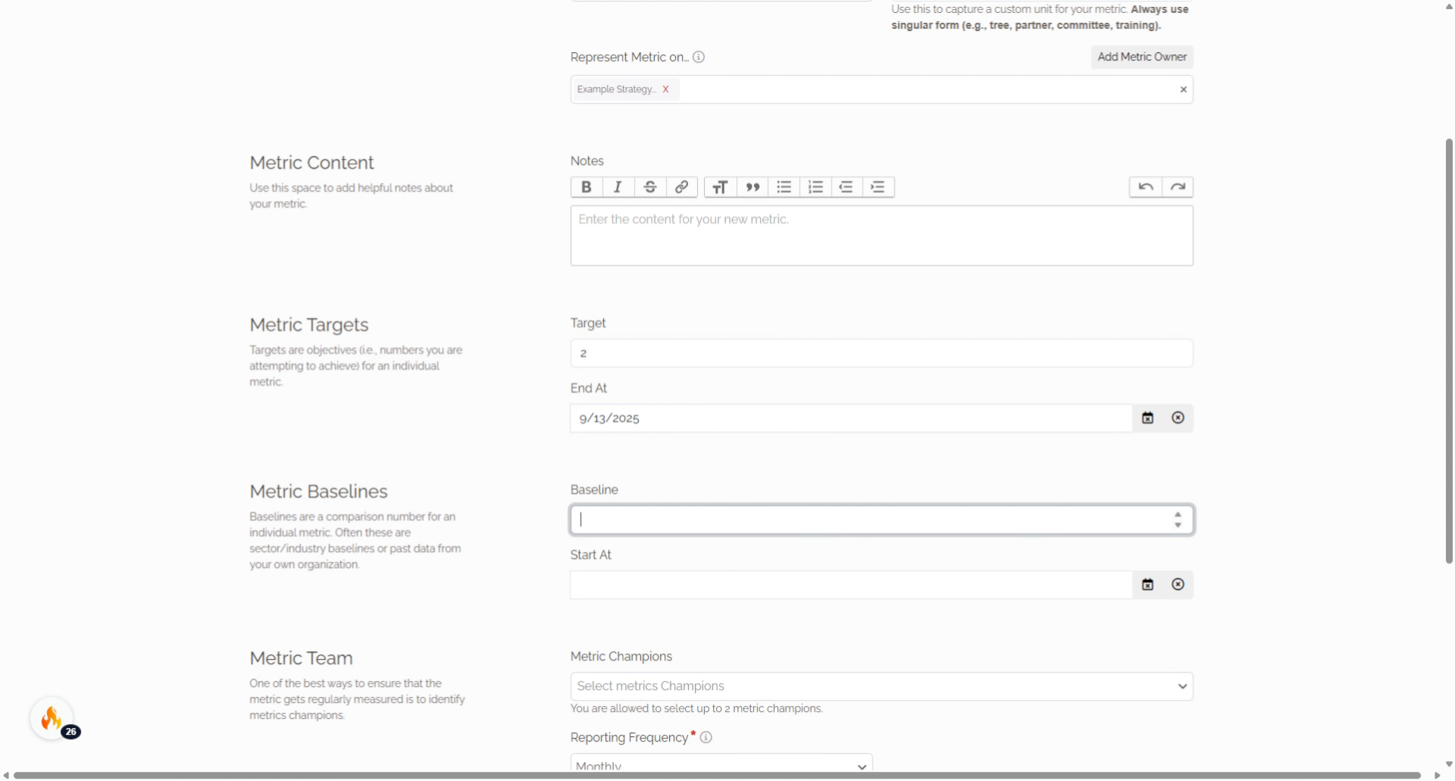
Task: Toggle italic formatting in Notes toolbar
Action: [x=618, y=187]
